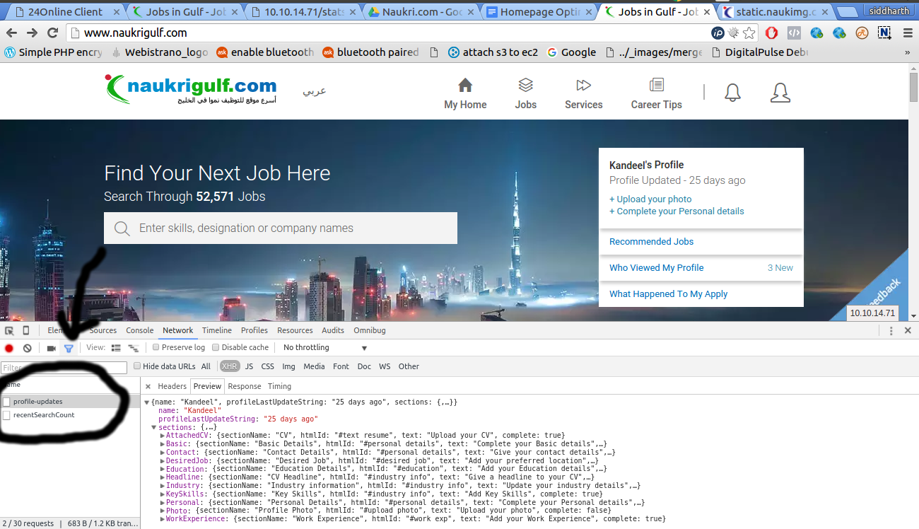Stop network recording with red dot
The image size is (919, 529).
(9, 348)
